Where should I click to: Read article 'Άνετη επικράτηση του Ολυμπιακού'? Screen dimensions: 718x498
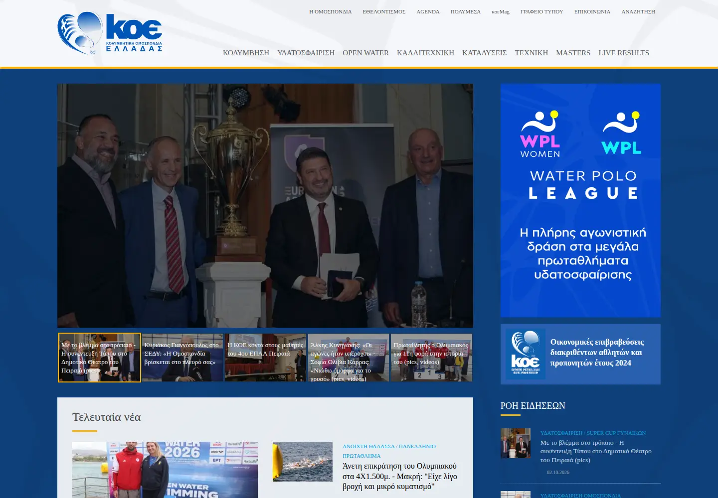point(400,476)
